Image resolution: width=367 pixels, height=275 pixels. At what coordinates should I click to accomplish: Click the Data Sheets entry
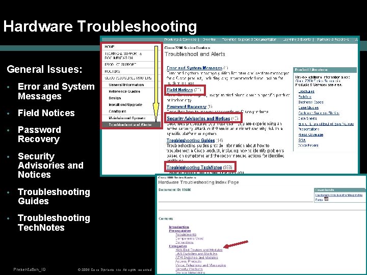307,118
